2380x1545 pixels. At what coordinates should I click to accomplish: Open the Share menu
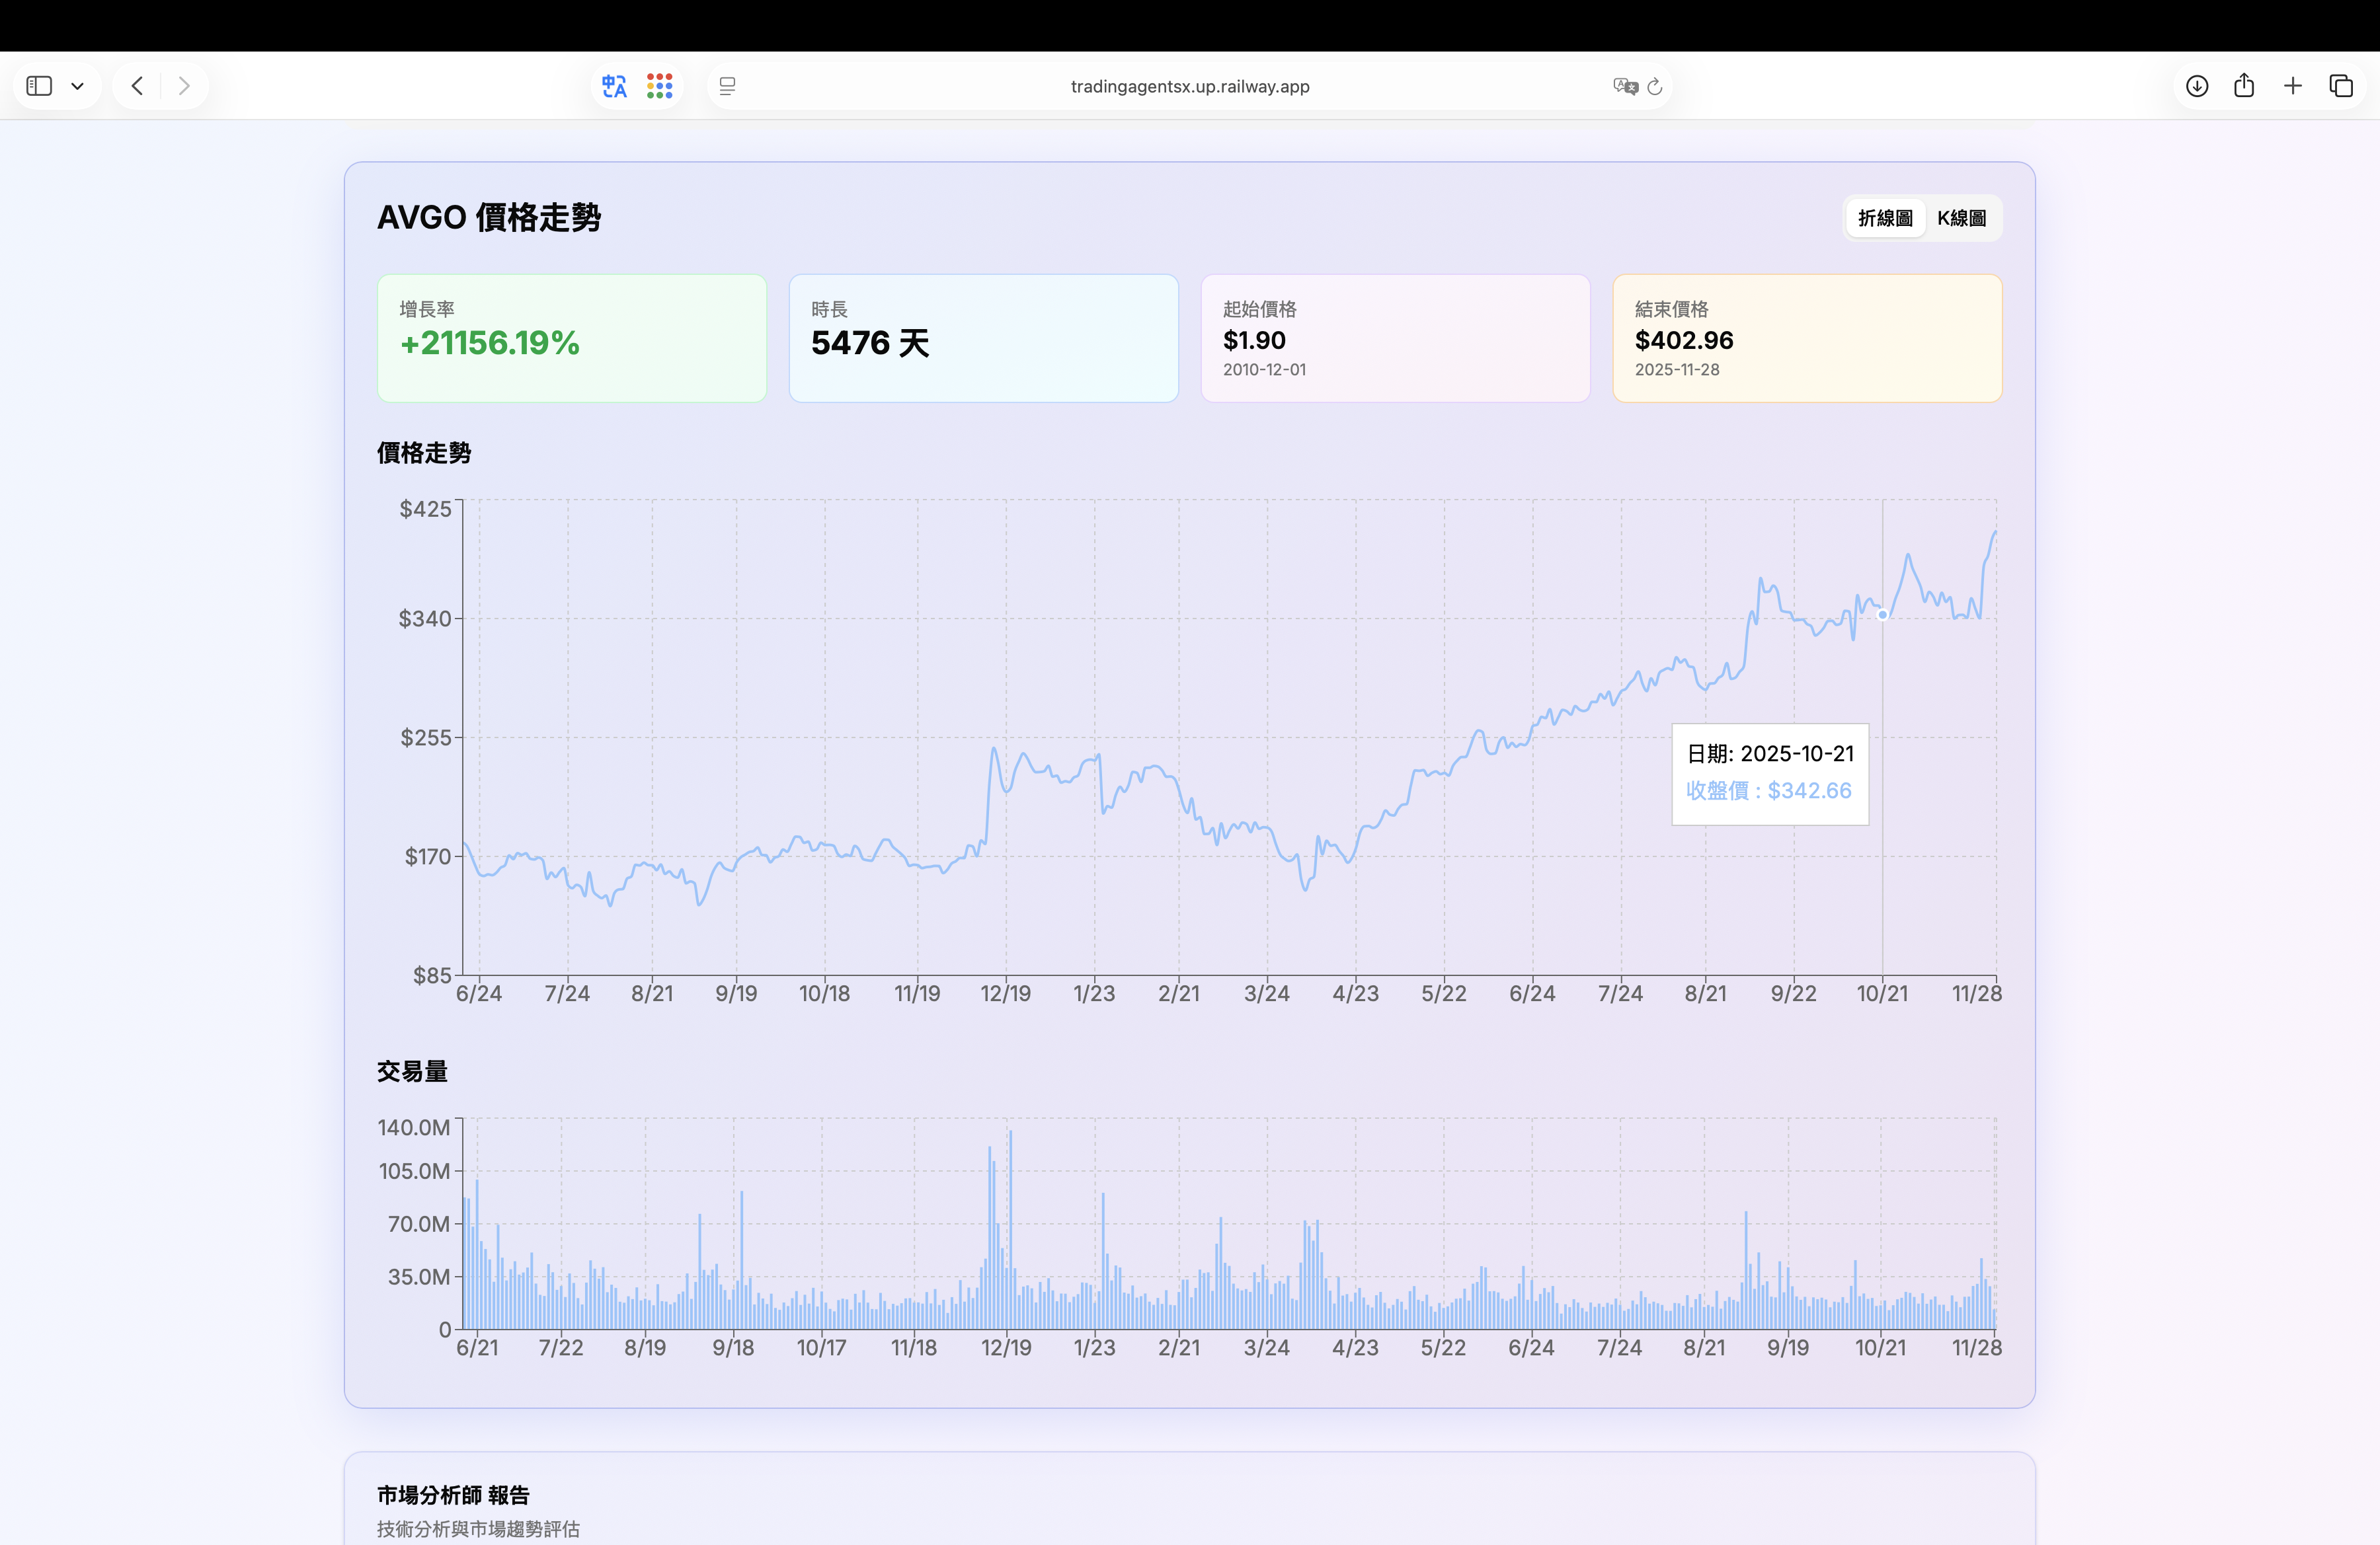point(2244,86)
